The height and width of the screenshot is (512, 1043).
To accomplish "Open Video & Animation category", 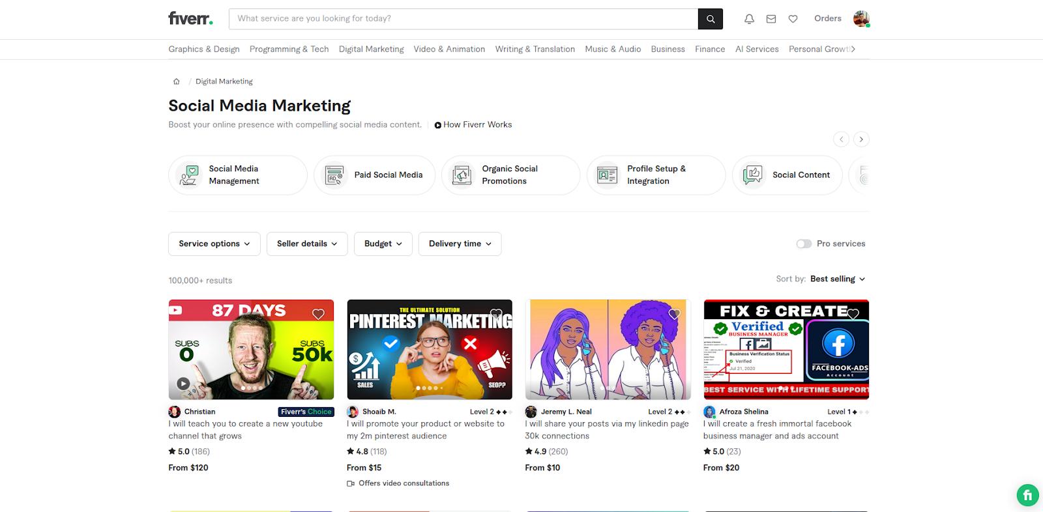I will [449, 49].
